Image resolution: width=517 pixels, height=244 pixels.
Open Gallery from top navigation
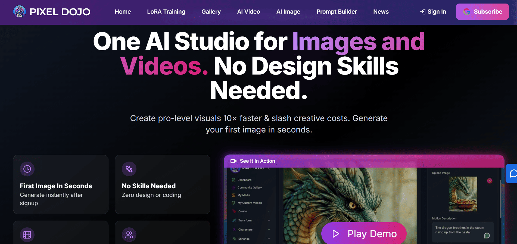point(211,12)
